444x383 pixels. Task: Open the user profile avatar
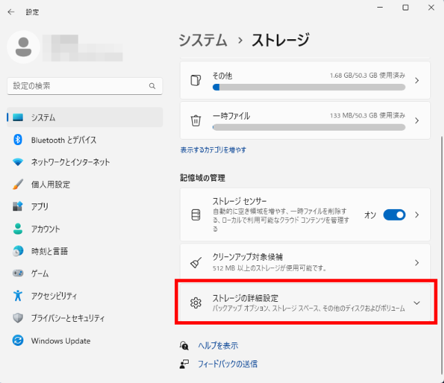(23, 47)
